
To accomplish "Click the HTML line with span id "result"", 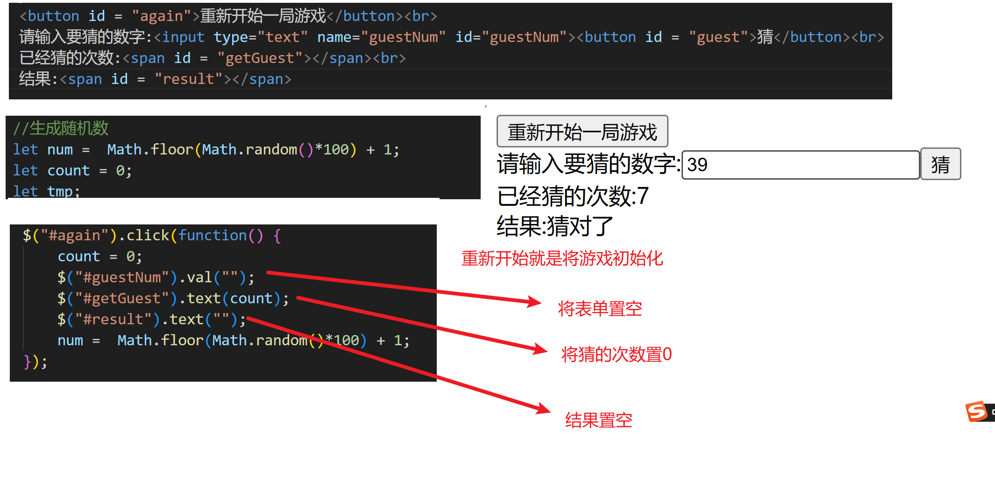I will click(x=155, y=79).
